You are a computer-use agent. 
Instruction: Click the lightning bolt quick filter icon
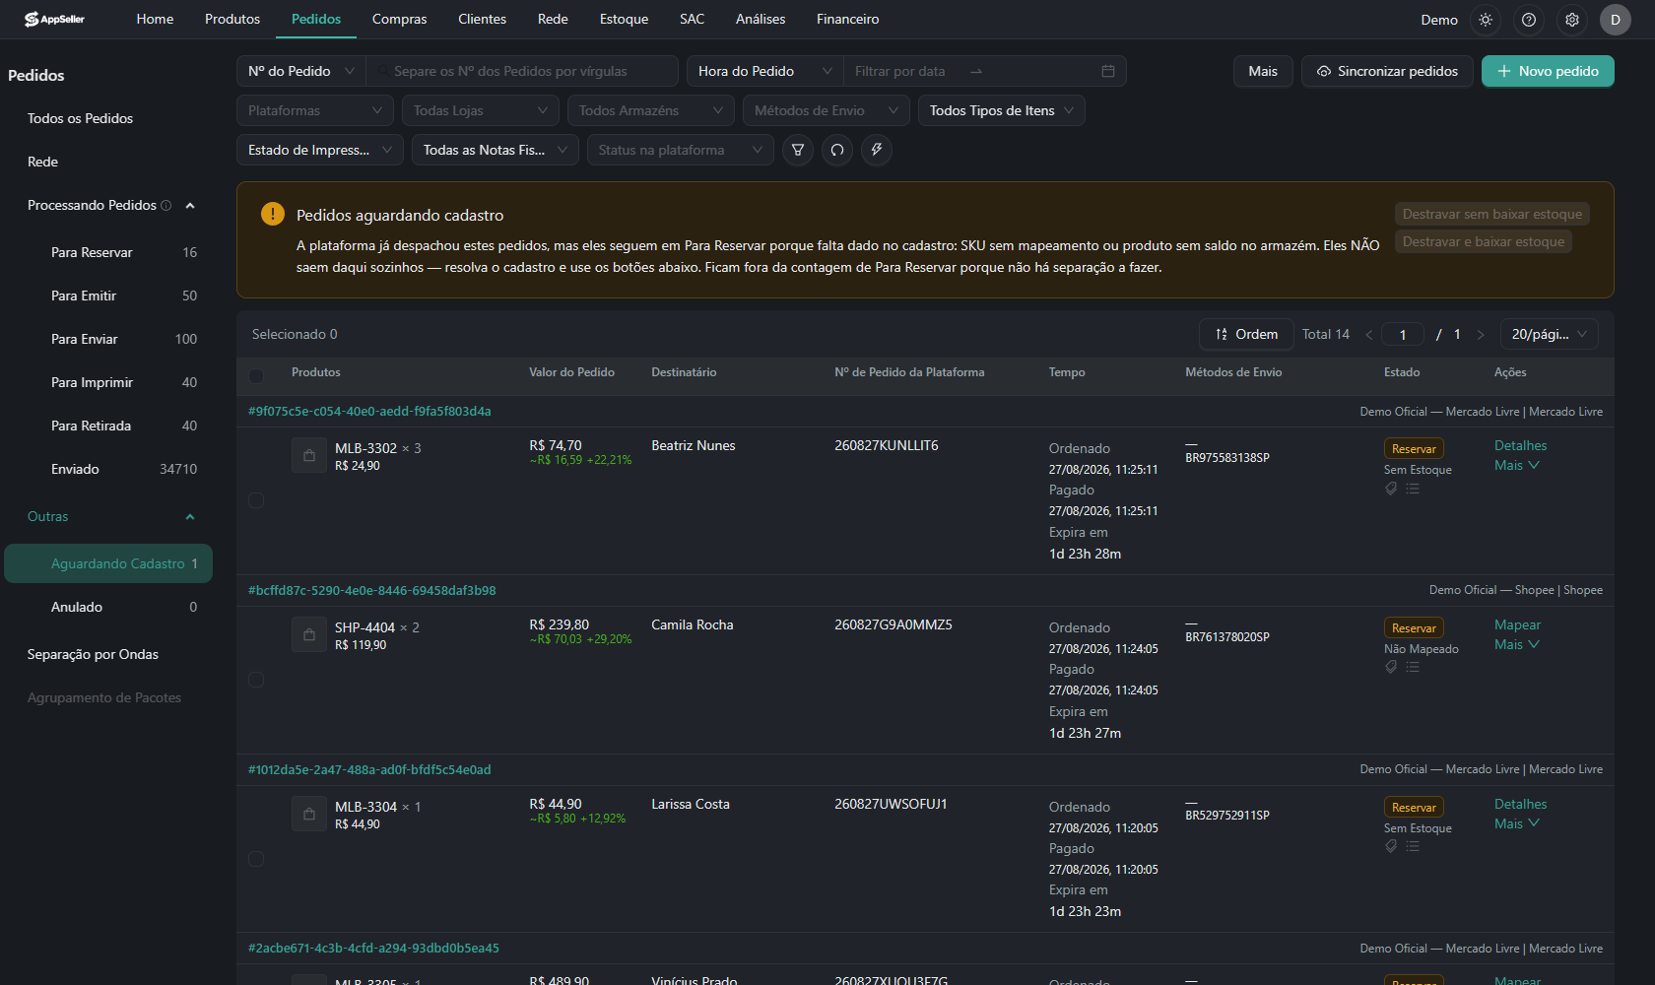pos(877,150)
